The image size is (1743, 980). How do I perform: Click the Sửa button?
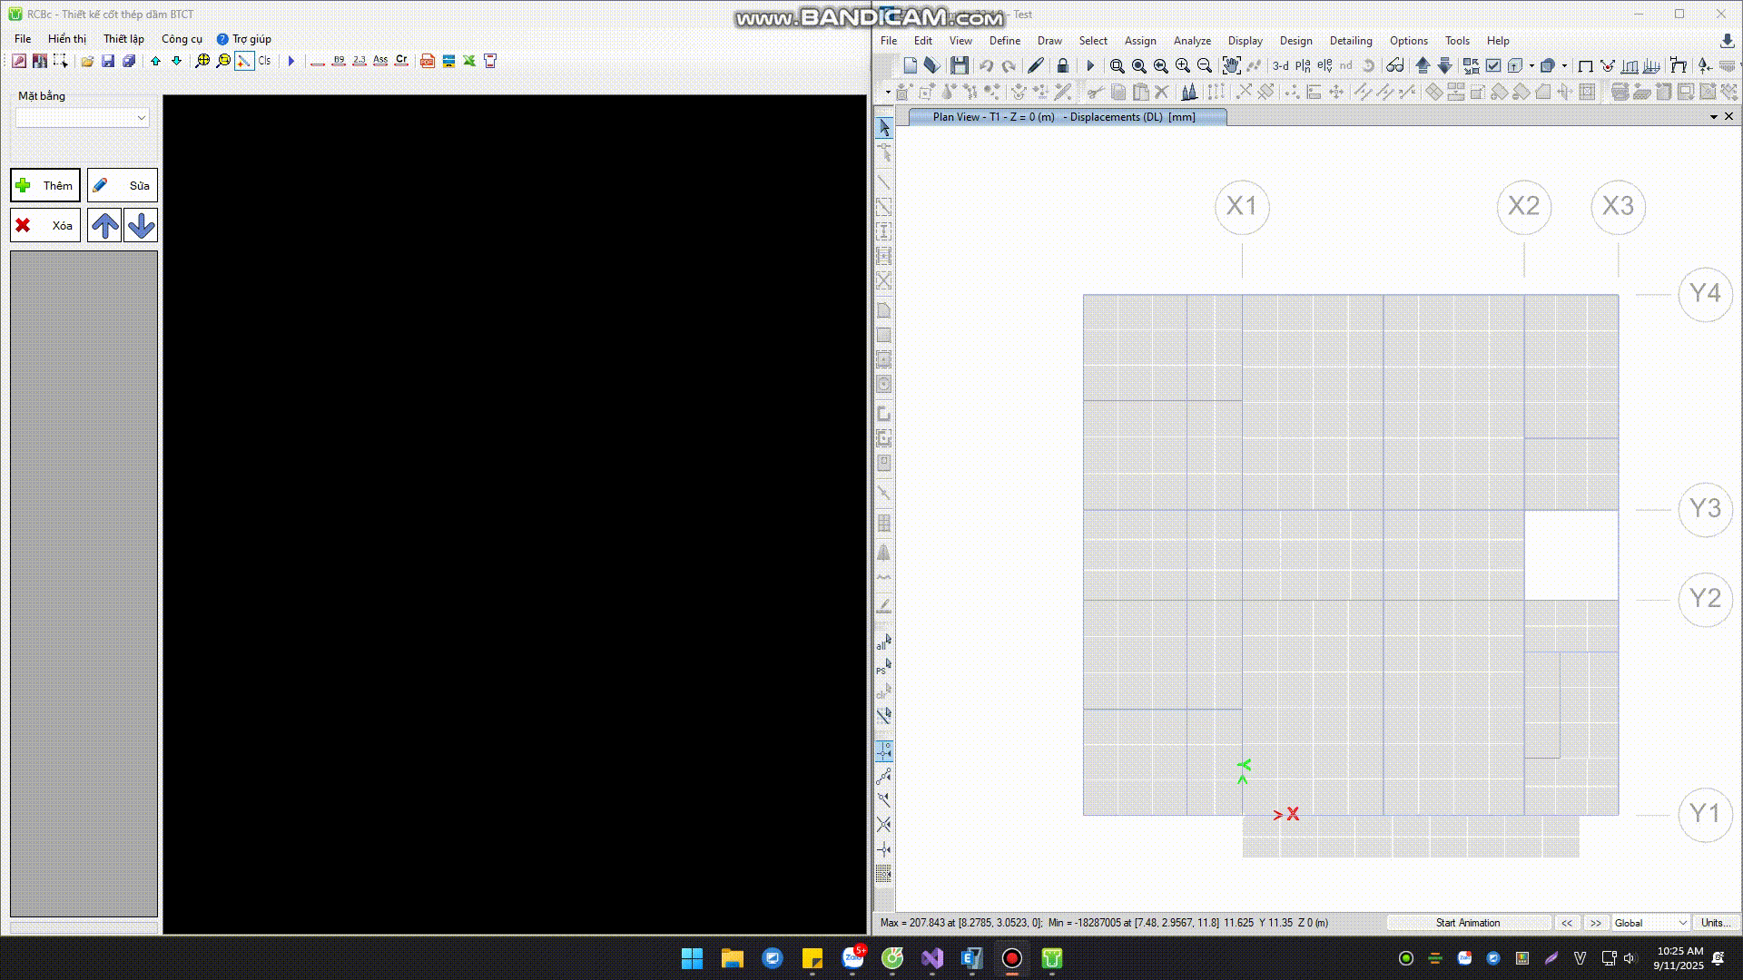[x=123, y=185]
